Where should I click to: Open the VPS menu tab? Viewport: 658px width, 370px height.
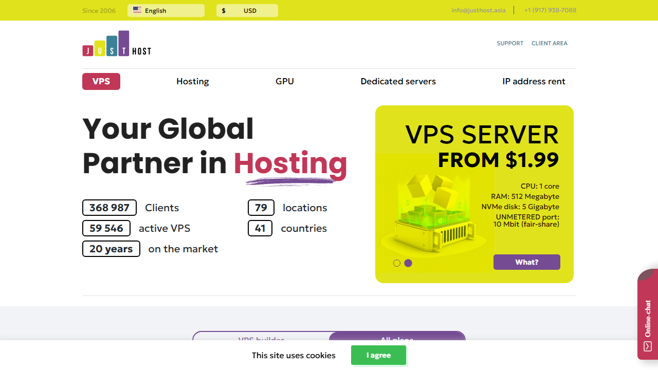[x=101, y=81]
